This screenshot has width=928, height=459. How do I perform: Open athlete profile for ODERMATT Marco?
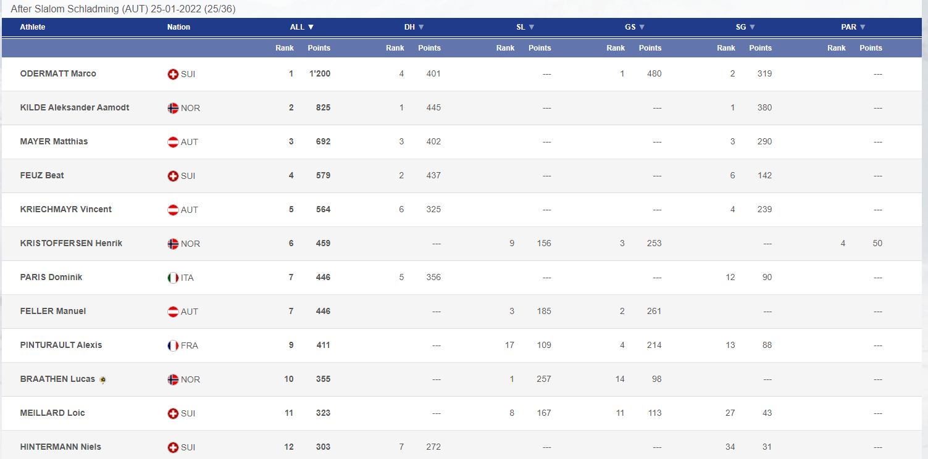58,73
